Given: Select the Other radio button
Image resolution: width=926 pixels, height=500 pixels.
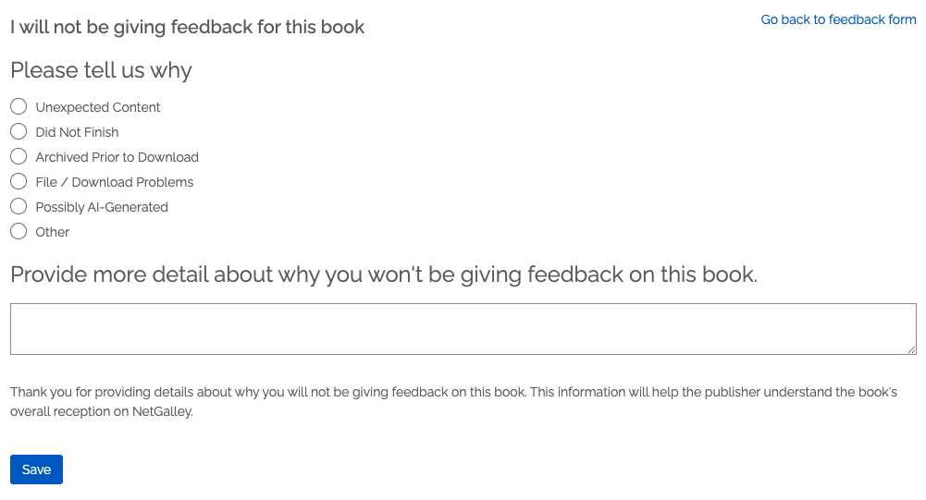Looking at the screenshot, I should point(19,232).
